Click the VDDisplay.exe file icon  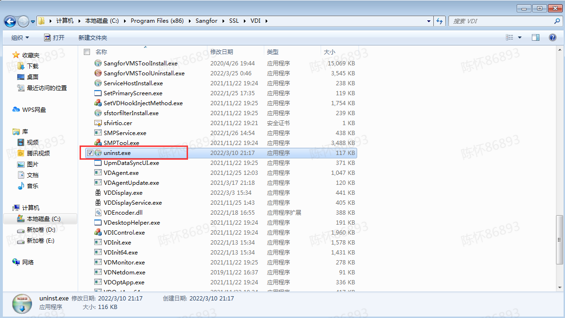click(x=98, y=192)
